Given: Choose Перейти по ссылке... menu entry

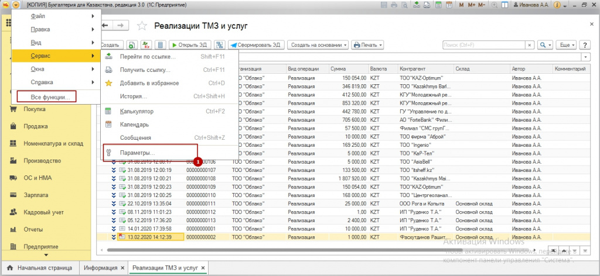Looking at the screenshot, I should (169, 57).
